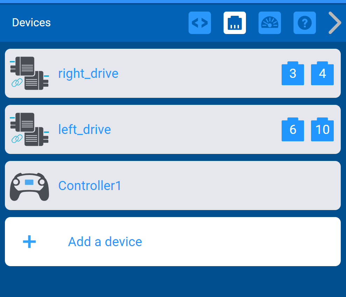Select port 6 badge on left_drive
Viewport: 346px width, 297px height.
[x=292, y=129]
